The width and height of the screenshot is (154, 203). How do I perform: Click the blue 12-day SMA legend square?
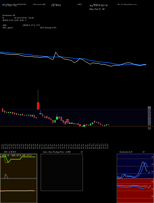point(3,5)
